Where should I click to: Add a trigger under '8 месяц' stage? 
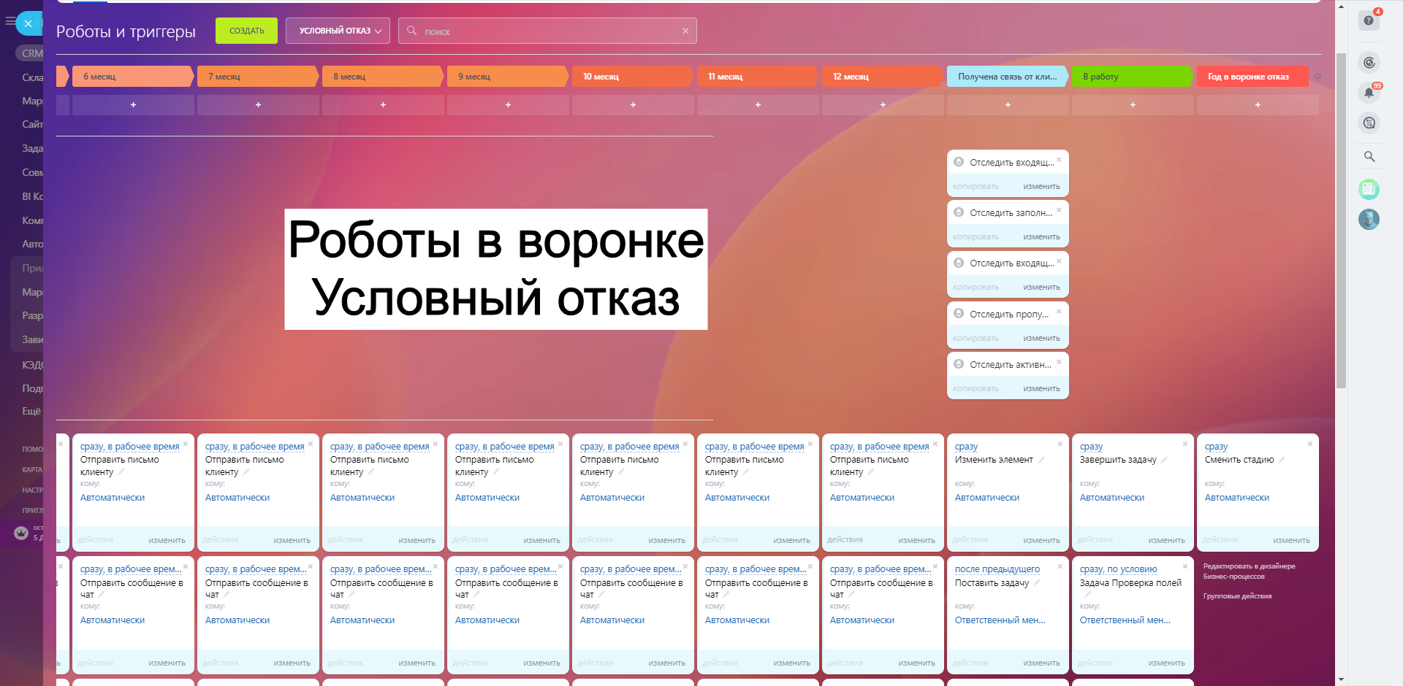coord(383,105)
